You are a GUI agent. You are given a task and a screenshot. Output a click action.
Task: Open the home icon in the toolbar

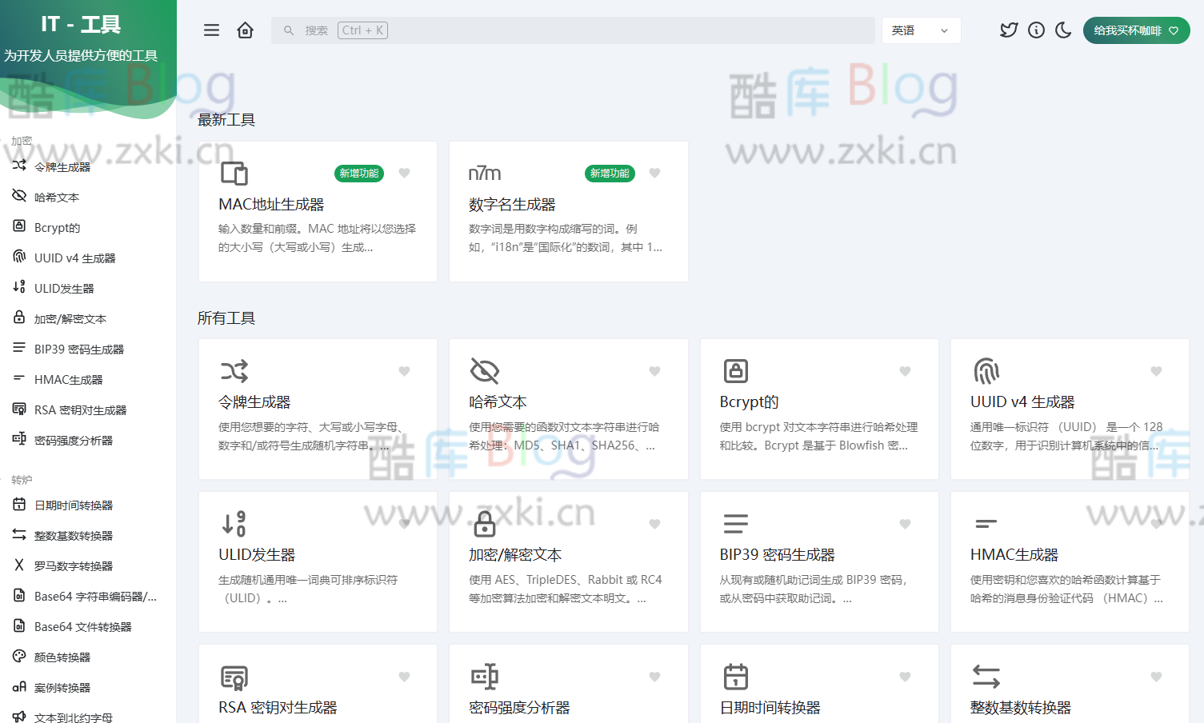click(245, 29)
